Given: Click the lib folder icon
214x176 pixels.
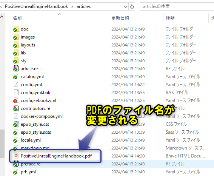Looking at the screenshot, I should 16,53.
